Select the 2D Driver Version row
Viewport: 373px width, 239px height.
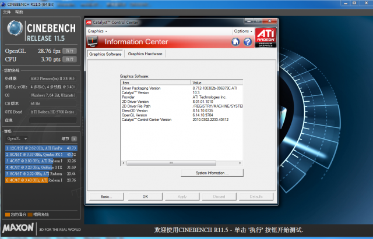tap(182, 102)
